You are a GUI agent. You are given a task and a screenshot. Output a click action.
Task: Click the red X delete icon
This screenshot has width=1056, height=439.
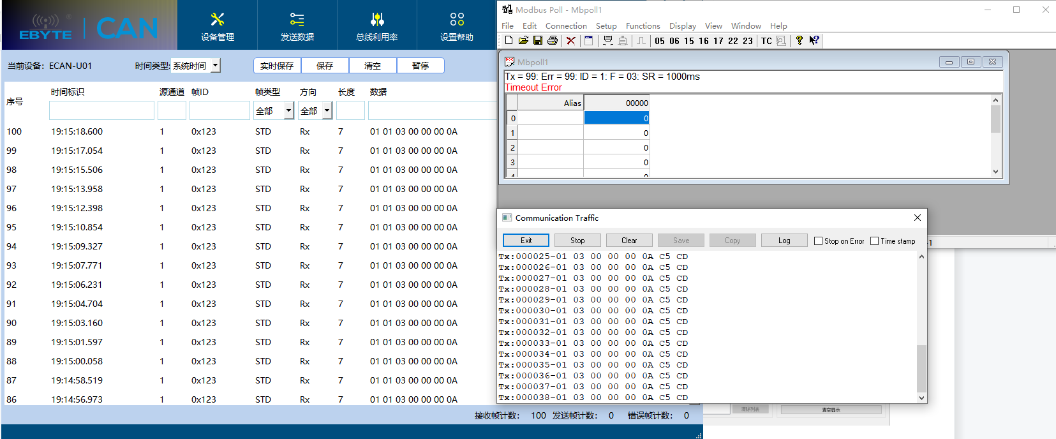click(x=571, y=41)
